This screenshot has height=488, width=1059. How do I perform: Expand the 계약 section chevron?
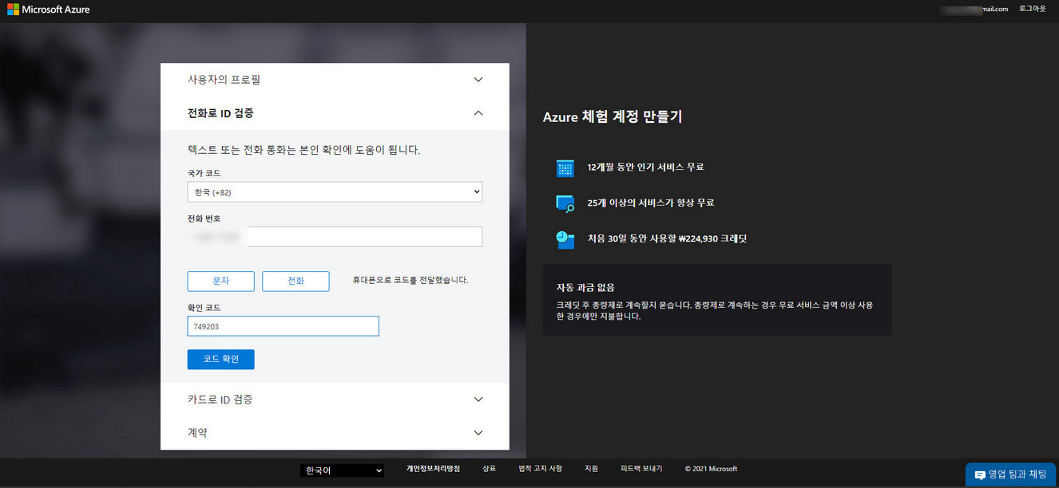tap(478, 433)
